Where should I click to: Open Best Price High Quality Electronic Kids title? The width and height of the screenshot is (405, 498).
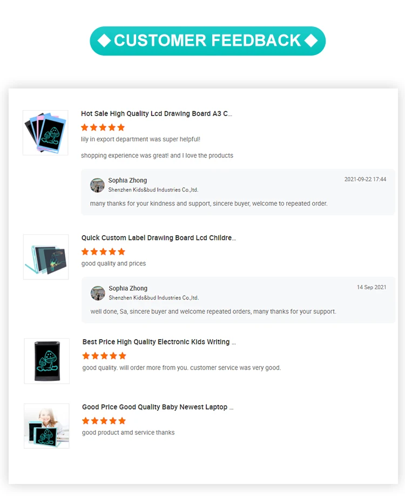point(159,342)
